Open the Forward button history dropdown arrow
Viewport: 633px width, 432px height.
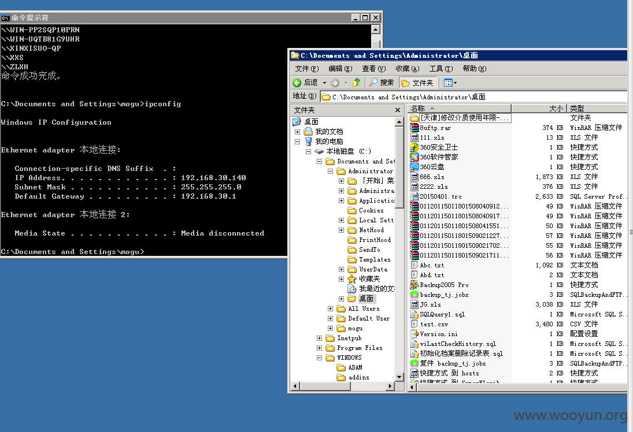coord(346,83)
